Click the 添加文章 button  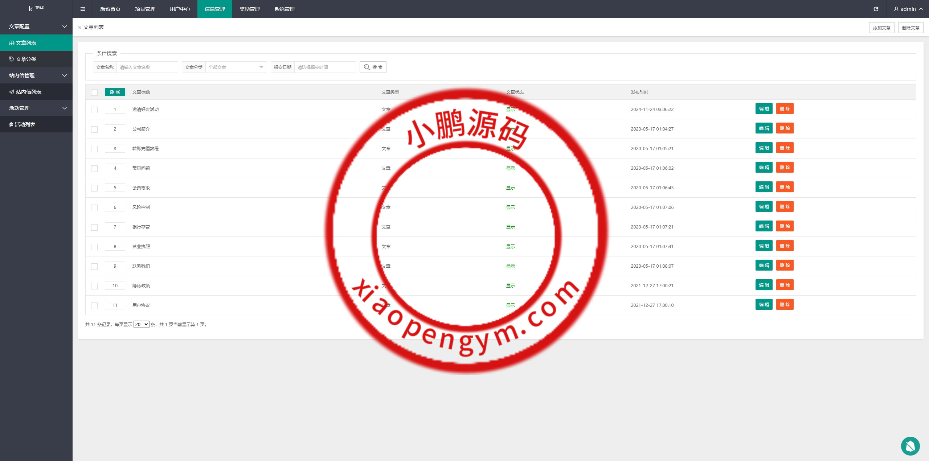point(881,28)
